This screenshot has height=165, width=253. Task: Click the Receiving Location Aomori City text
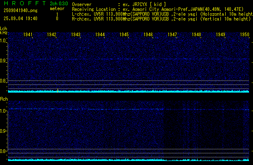coord(158,9)
